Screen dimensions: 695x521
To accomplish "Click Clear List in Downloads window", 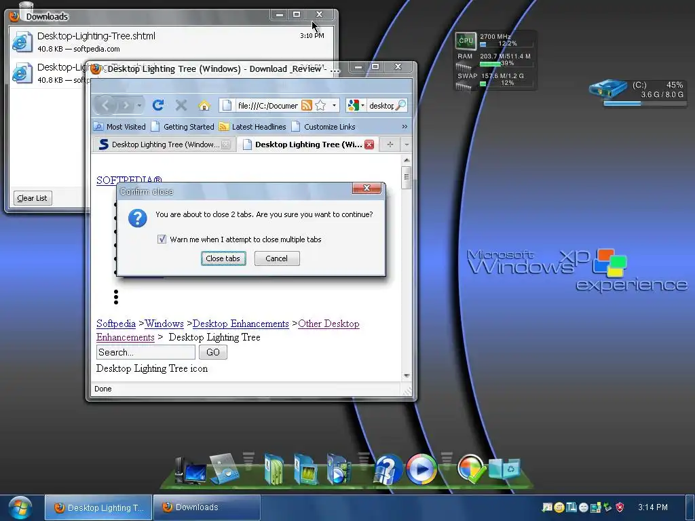I will [x=33, y=198].
